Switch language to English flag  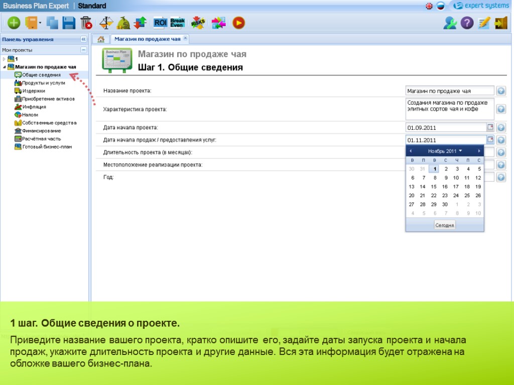click(429, 6)
